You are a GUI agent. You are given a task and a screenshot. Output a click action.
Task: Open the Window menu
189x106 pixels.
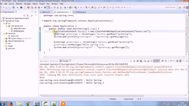tap(55, 4)
